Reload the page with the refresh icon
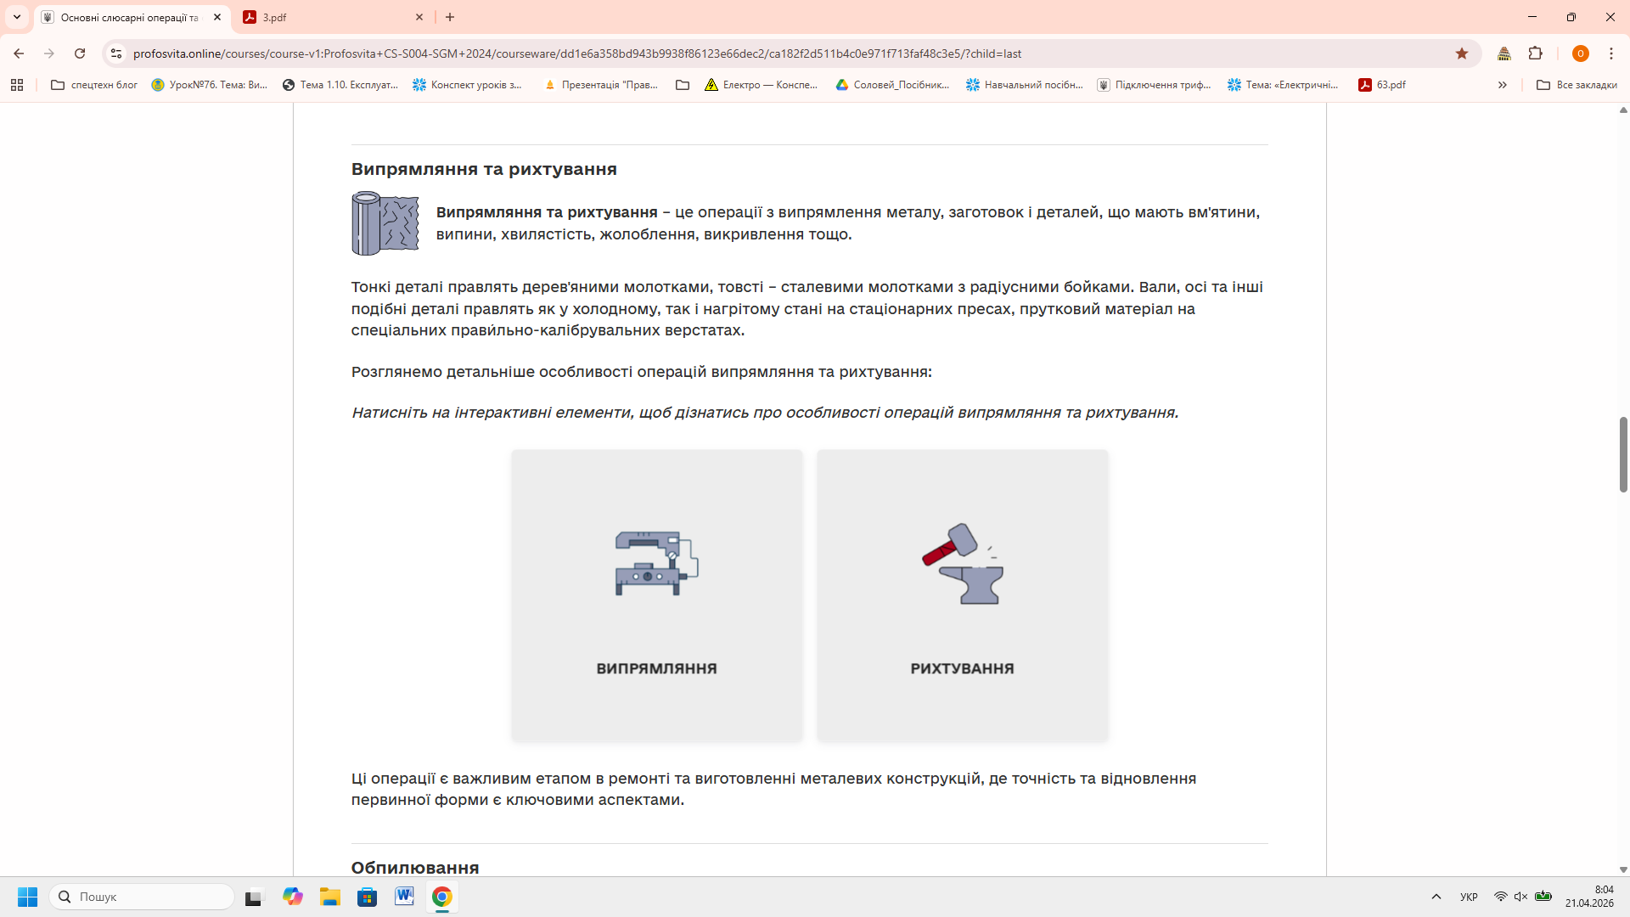This screenshot has width=1630, height=917. [x=80, y=53]
